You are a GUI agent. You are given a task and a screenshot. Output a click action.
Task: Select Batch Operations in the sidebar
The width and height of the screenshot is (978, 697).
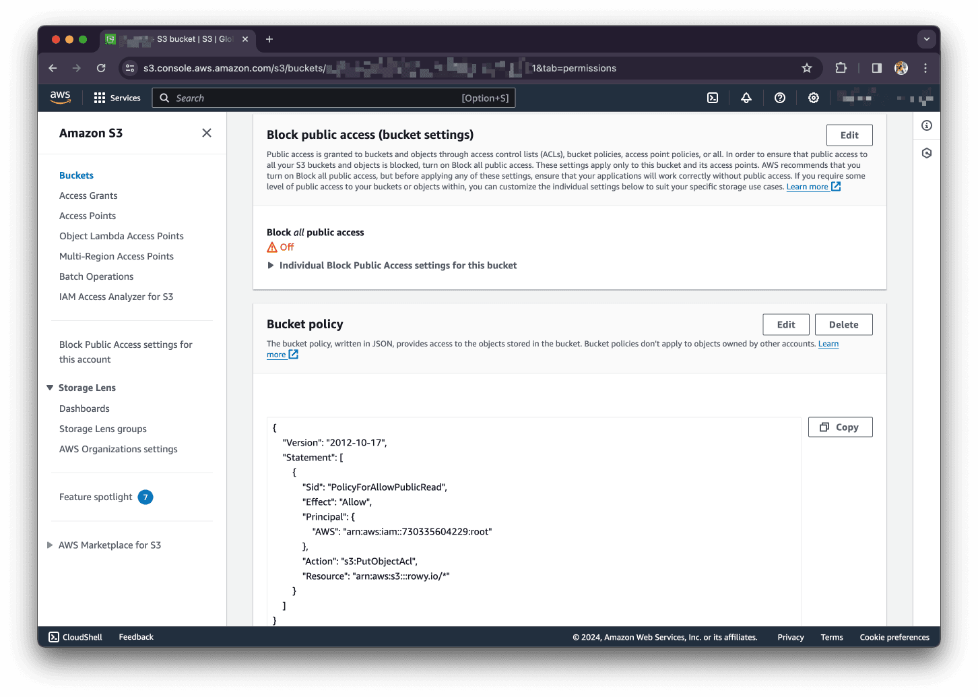coord(96,276)
